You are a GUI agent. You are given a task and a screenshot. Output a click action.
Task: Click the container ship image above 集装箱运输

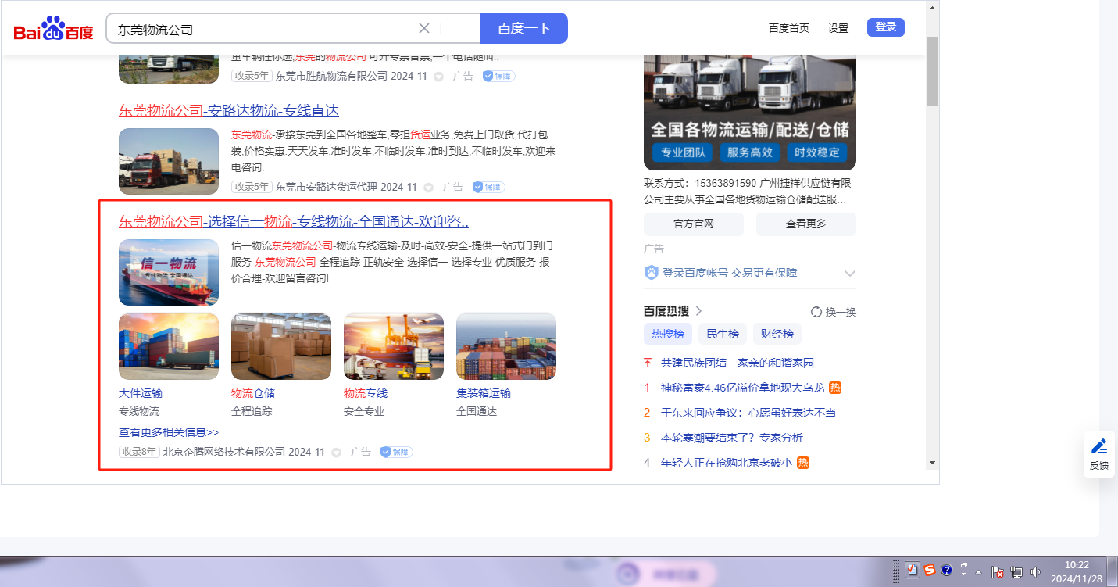tap(506, 347)
